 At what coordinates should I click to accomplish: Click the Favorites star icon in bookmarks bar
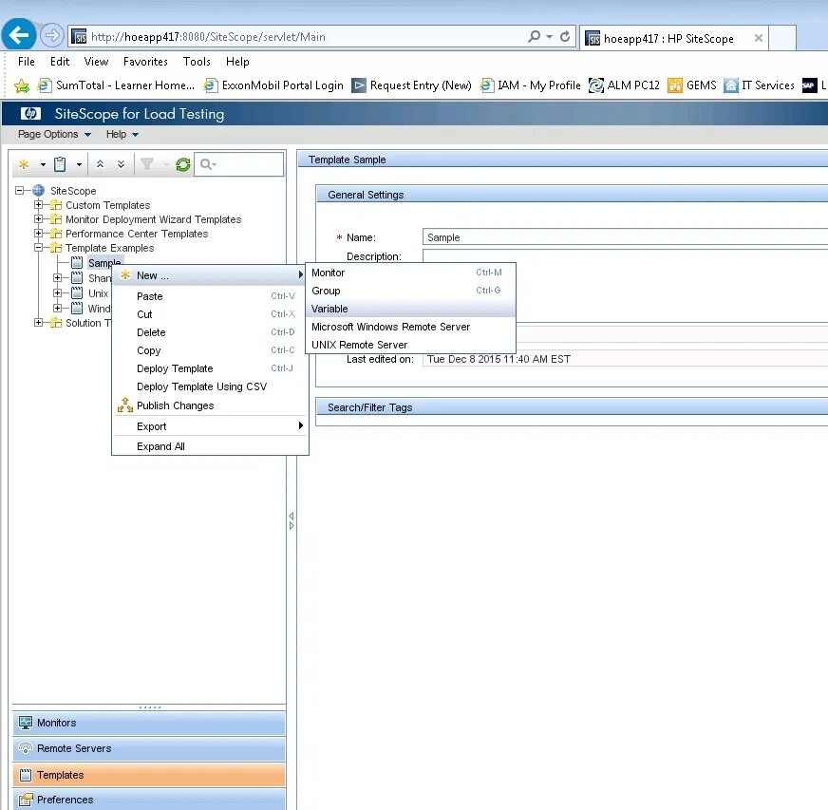(x=22, y=85)
